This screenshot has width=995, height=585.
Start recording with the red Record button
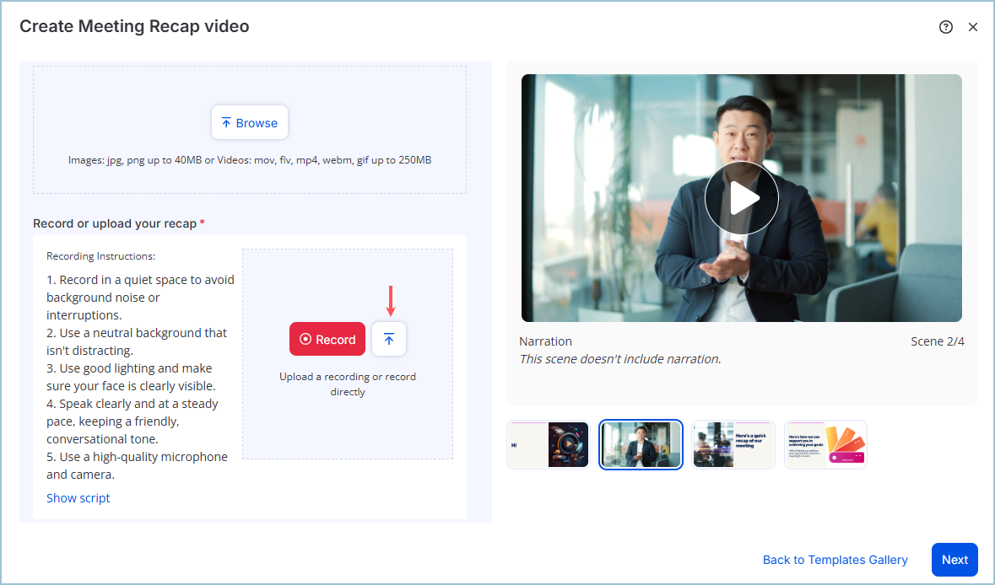327,339
